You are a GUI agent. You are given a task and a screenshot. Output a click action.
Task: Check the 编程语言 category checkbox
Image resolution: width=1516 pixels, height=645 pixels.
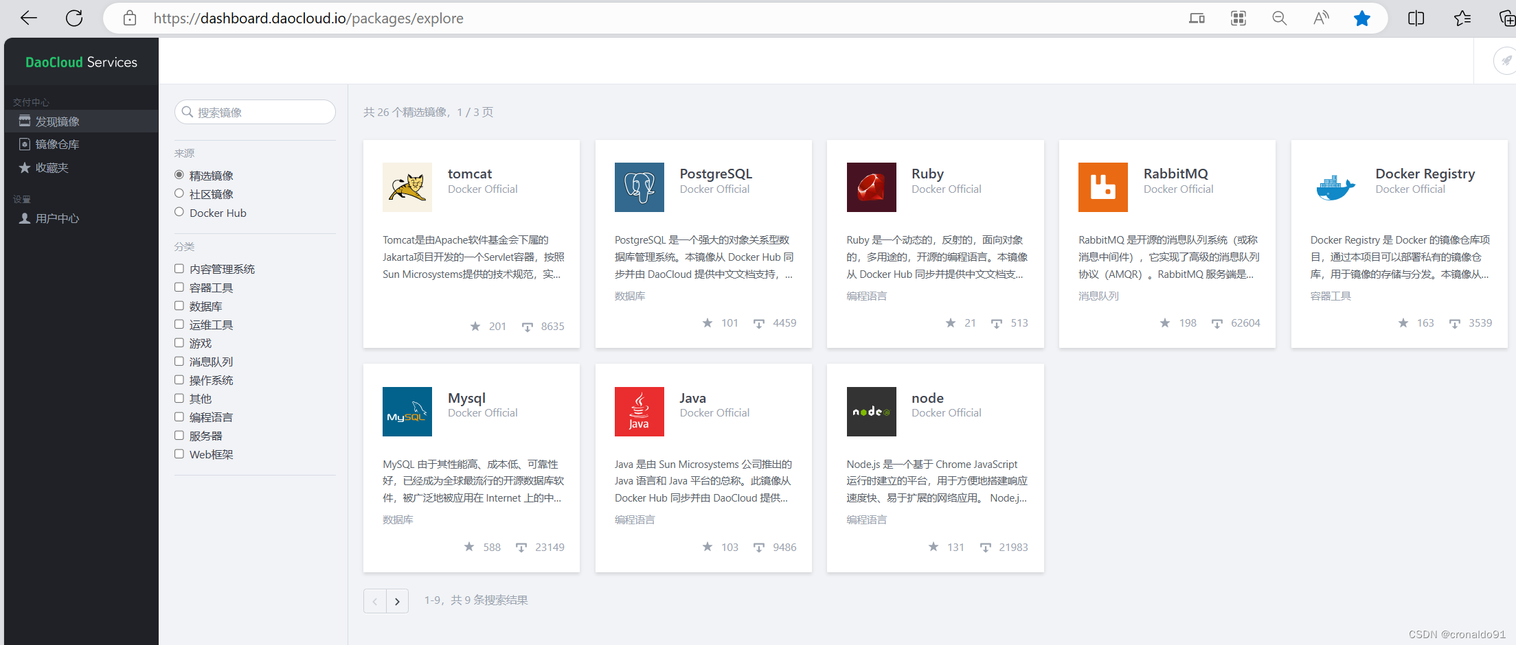click(179, 417)
